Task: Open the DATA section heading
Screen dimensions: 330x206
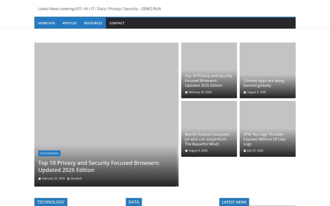Action: coord(134,202)
